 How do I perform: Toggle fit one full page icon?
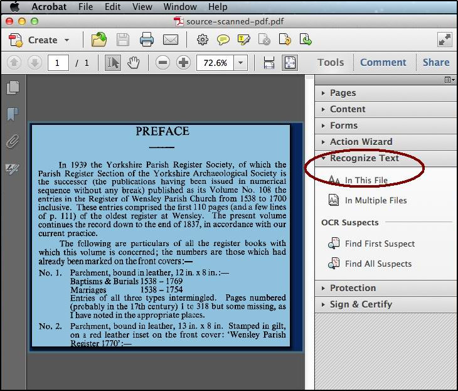(x=289, y=63)
